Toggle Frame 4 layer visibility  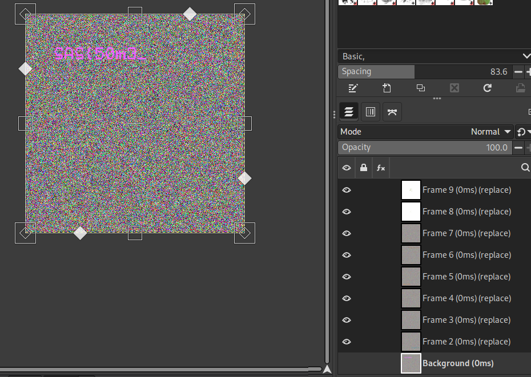pos(347,298)
